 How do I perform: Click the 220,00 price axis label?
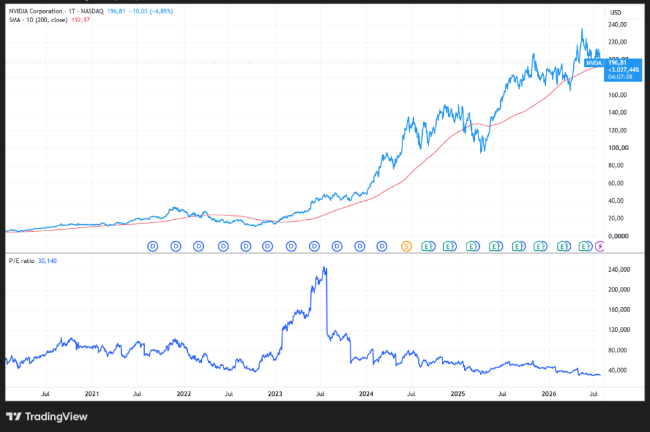(x=617, y=42)
